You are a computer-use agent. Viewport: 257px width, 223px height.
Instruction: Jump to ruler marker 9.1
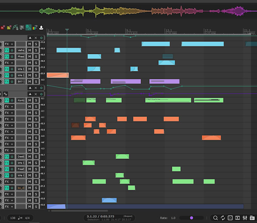coord(128,31)
